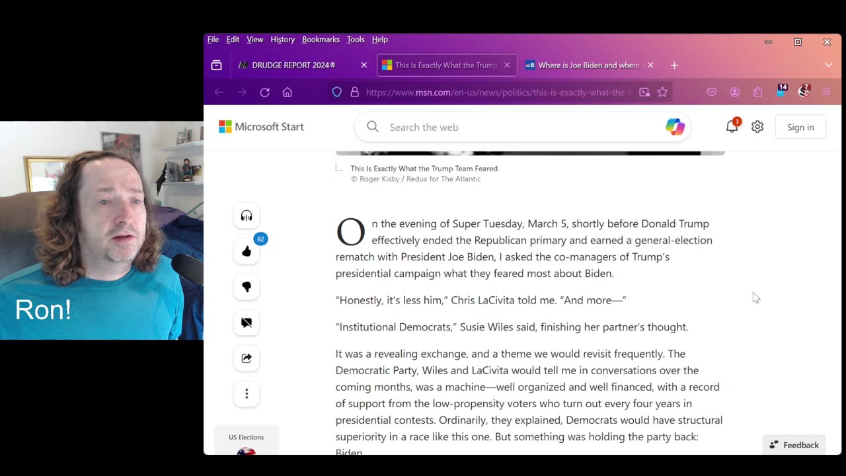This screenshot has width=846, height=476.
Task: Open the History menu
Action: point(282,40)
